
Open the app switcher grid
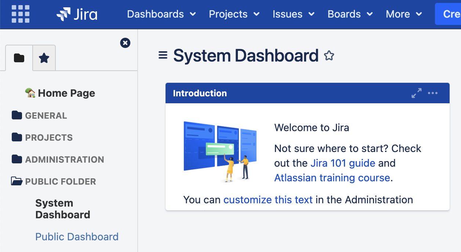point(21,14)
